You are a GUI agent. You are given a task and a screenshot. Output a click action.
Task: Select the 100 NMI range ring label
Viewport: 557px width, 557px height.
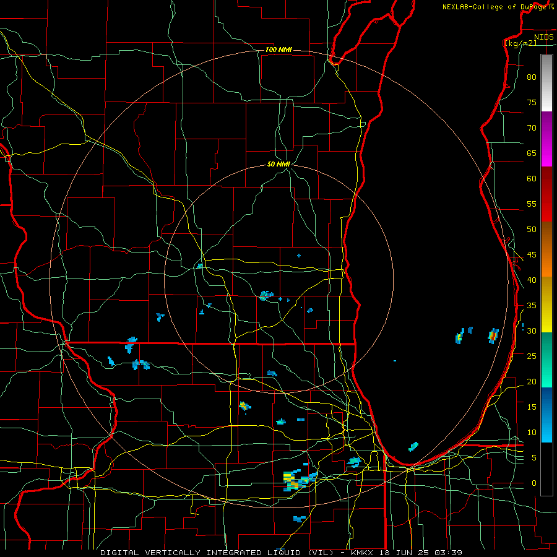[x=278, y=50]
